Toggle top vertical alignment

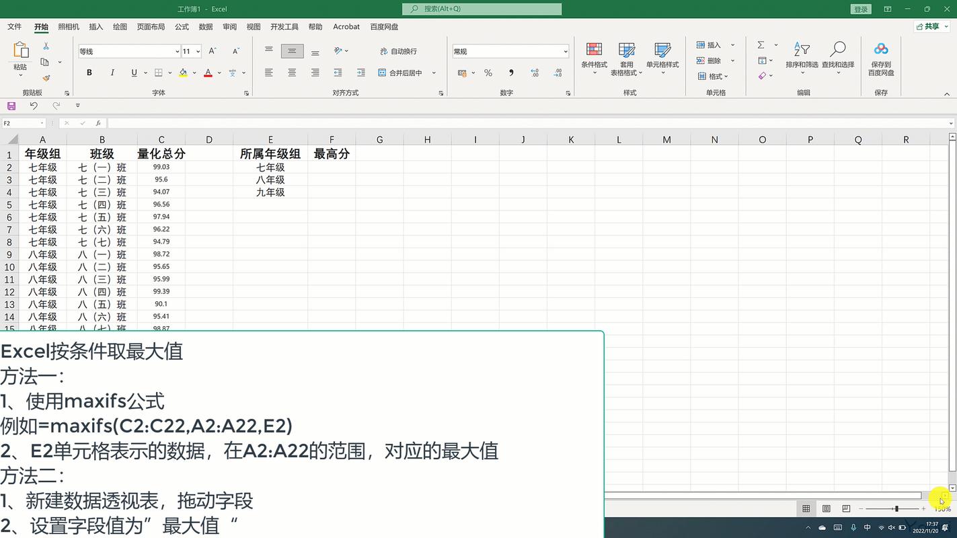[269, 50]
